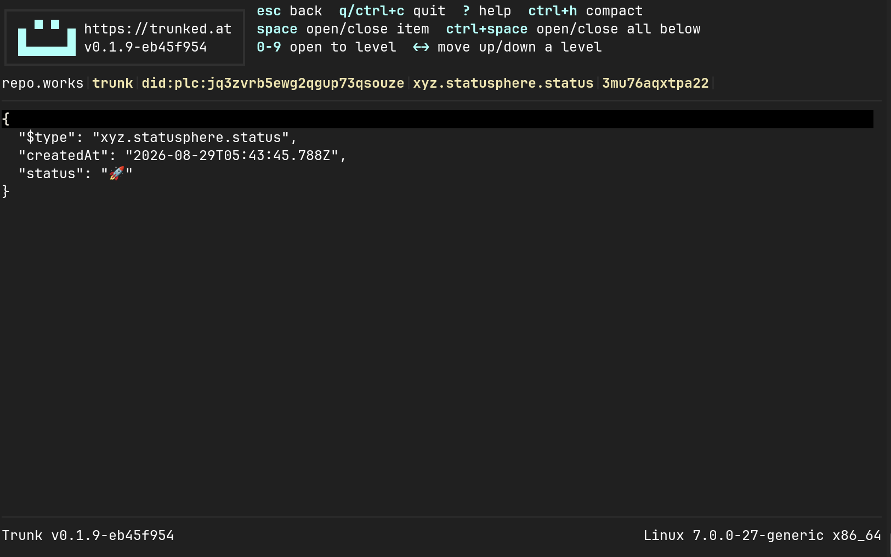Click the space open/close item hint

pos(343,29)
